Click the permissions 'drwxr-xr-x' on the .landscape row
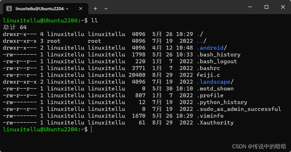Image resolution: width=291 pixels, height=152 pixels. (20, 82)
